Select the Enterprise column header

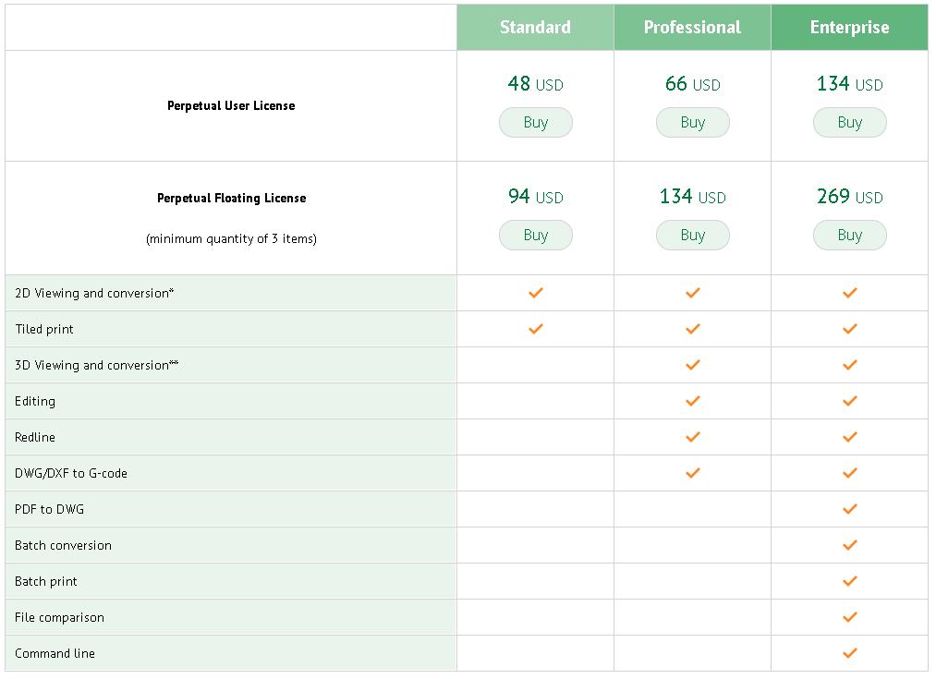(x=850, y=28)
